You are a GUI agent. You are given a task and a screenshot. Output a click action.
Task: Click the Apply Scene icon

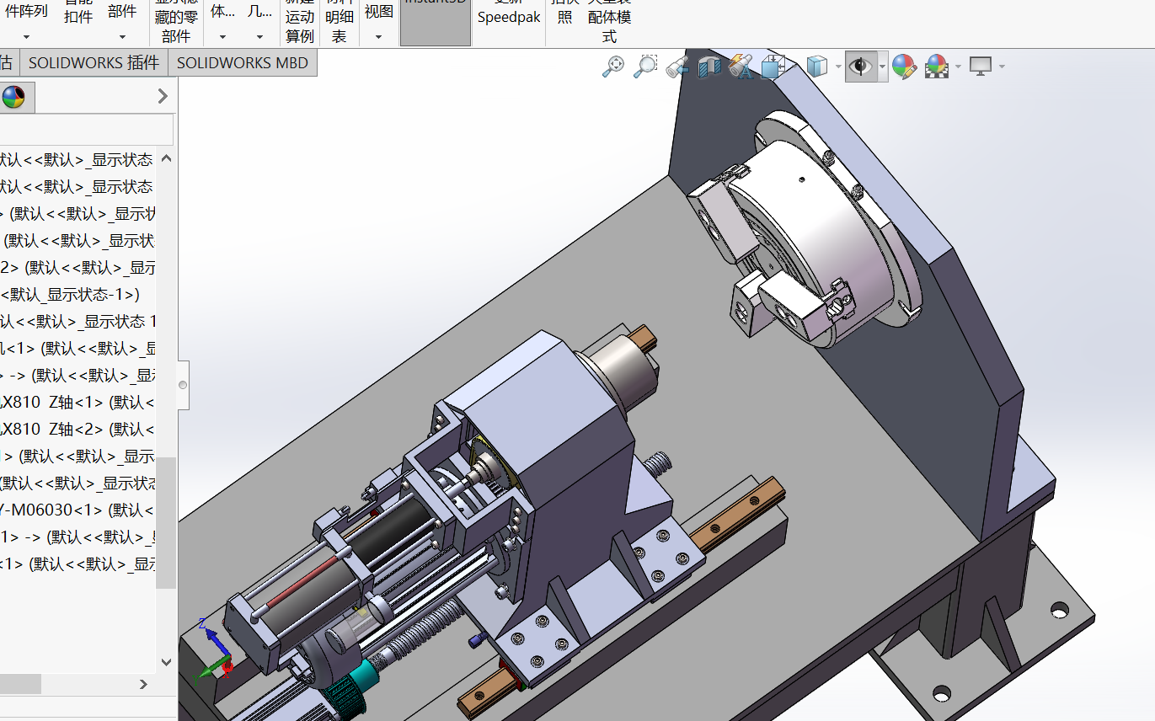936,67
